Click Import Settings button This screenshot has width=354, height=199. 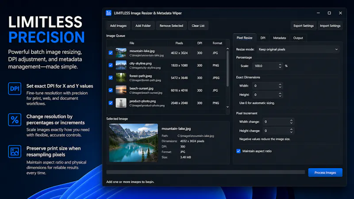330,26
